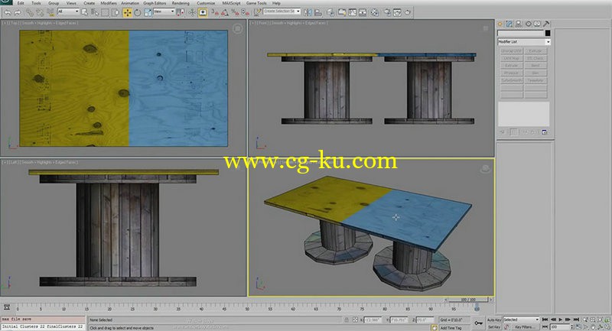Open the Motion panel tab

pos(529,24)
